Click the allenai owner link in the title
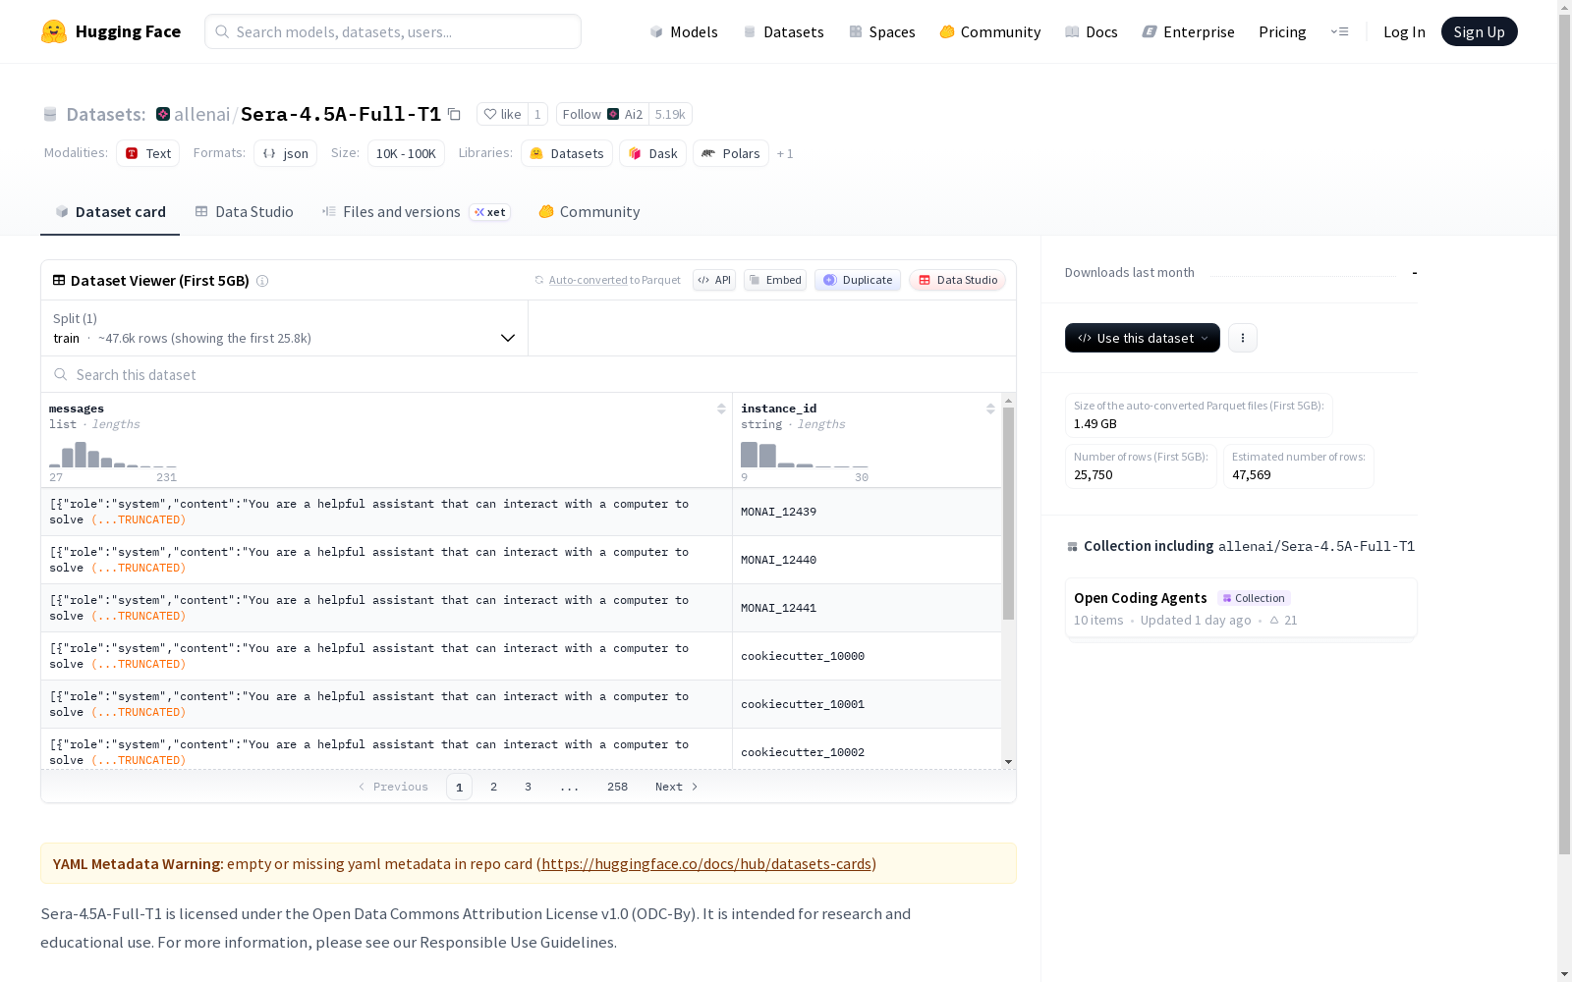The image size is (1572, 982). click(x=202, y=114)
